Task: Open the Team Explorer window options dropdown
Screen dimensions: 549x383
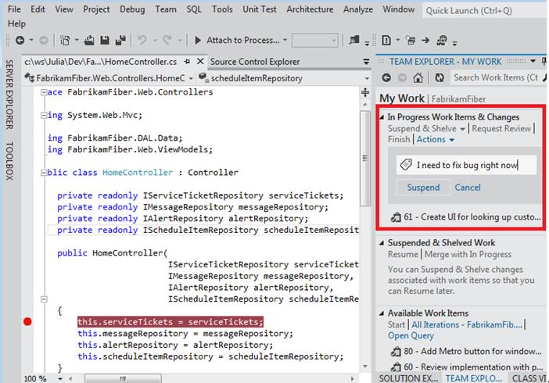Action: pos(533,61)
